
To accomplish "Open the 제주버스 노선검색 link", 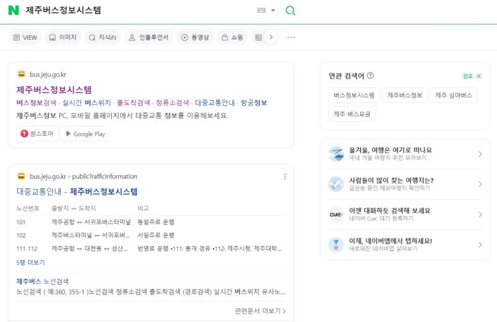I will (x=42, y=281).
